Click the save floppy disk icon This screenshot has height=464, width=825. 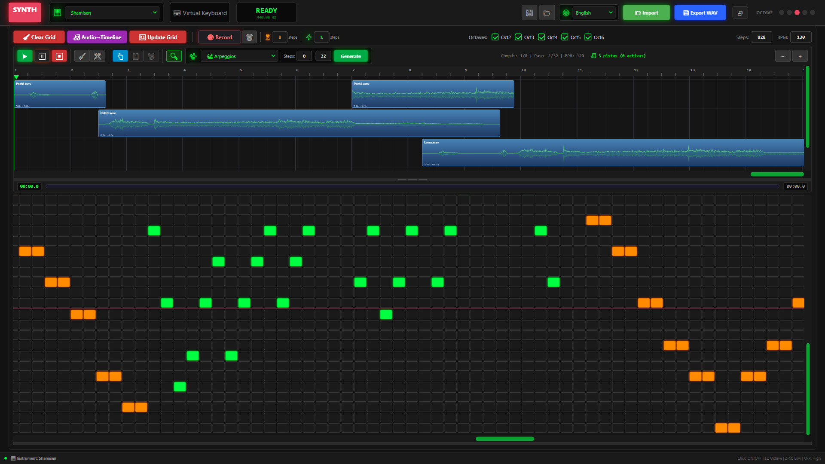(529, 13)
